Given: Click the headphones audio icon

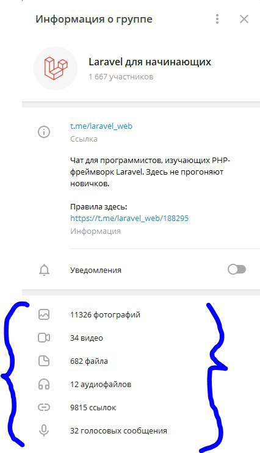Looking at the screenshot, I should 44,384.
